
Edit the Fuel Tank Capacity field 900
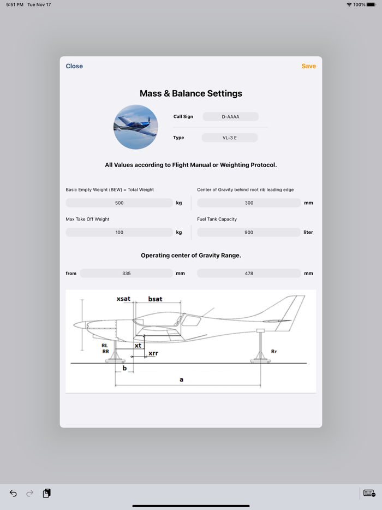(249, 232)
